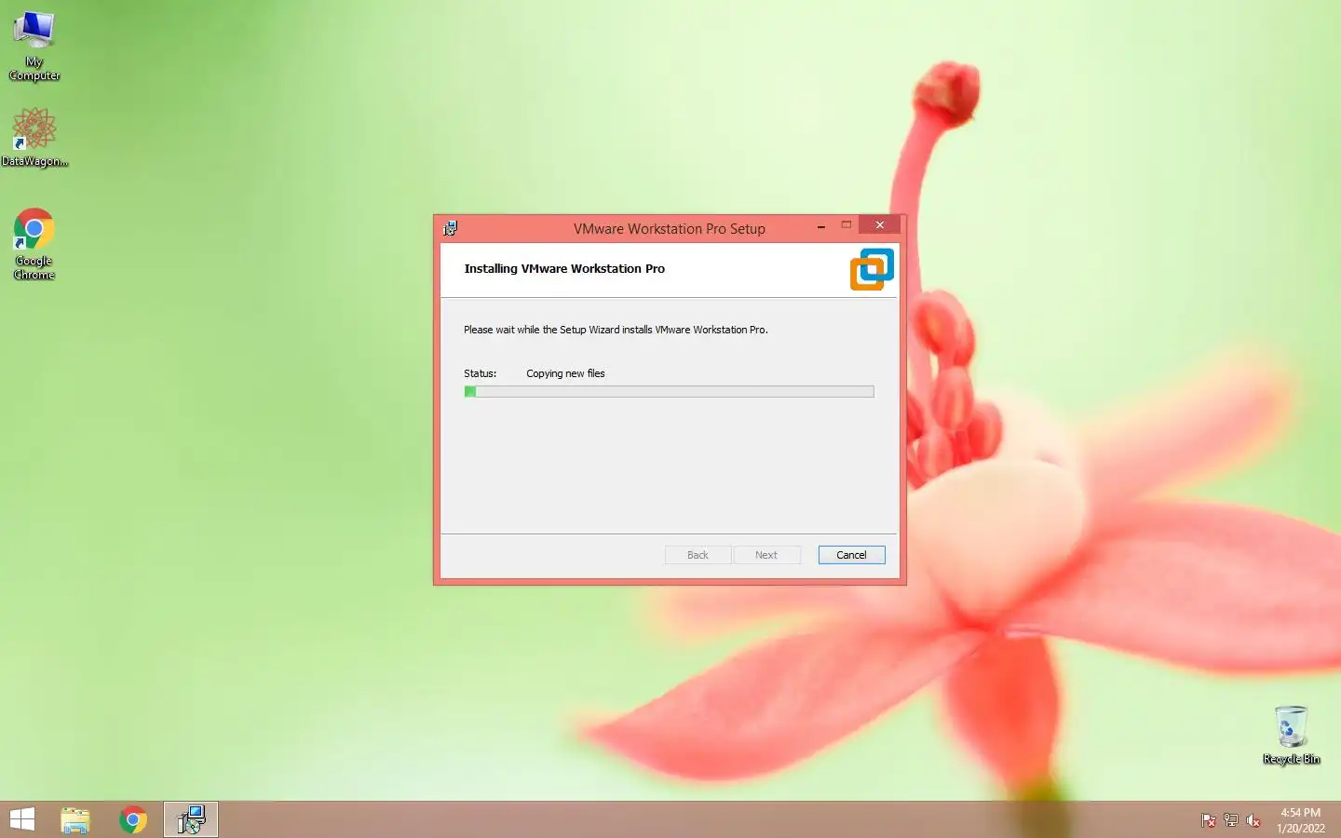
Task: Open the My Computer desktop icon
Action: [34, 47]
